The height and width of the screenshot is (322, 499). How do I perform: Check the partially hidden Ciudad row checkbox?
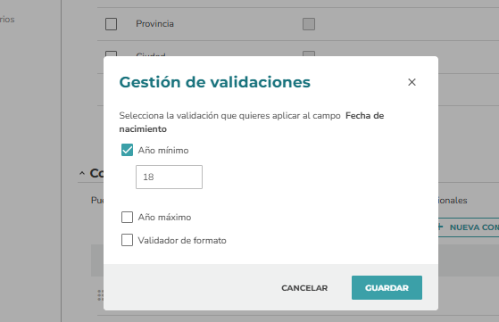coord(111,54)
